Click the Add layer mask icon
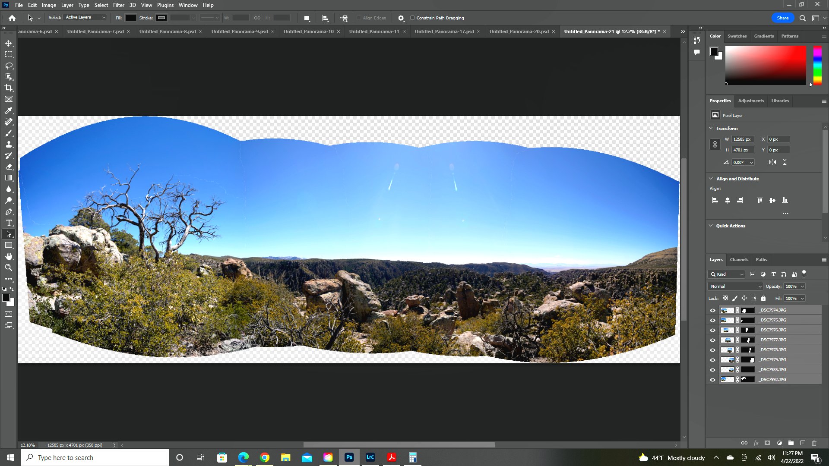 click(767, 443)
